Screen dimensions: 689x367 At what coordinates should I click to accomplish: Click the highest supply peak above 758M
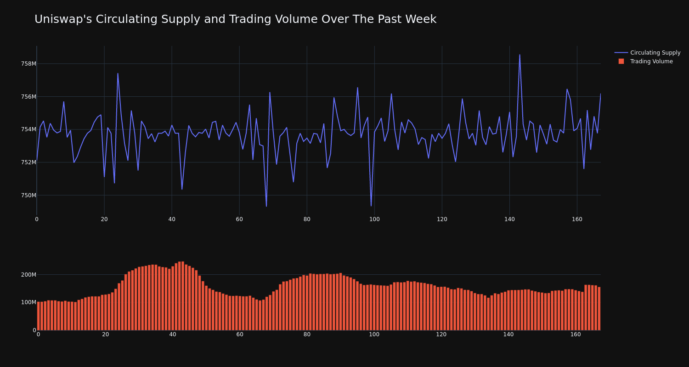[520, 55]
